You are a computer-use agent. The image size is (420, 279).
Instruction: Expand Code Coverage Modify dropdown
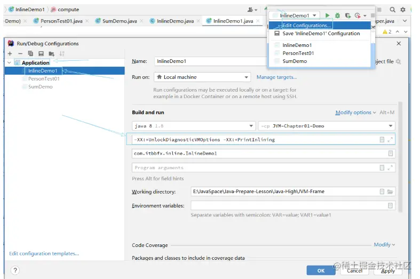[x=384, y=244]
